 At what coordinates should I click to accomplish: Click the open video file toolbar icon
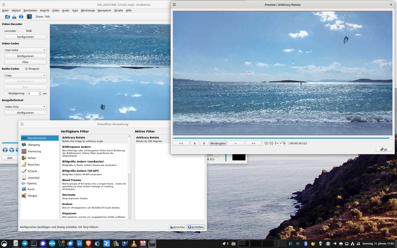click(7, 17)
